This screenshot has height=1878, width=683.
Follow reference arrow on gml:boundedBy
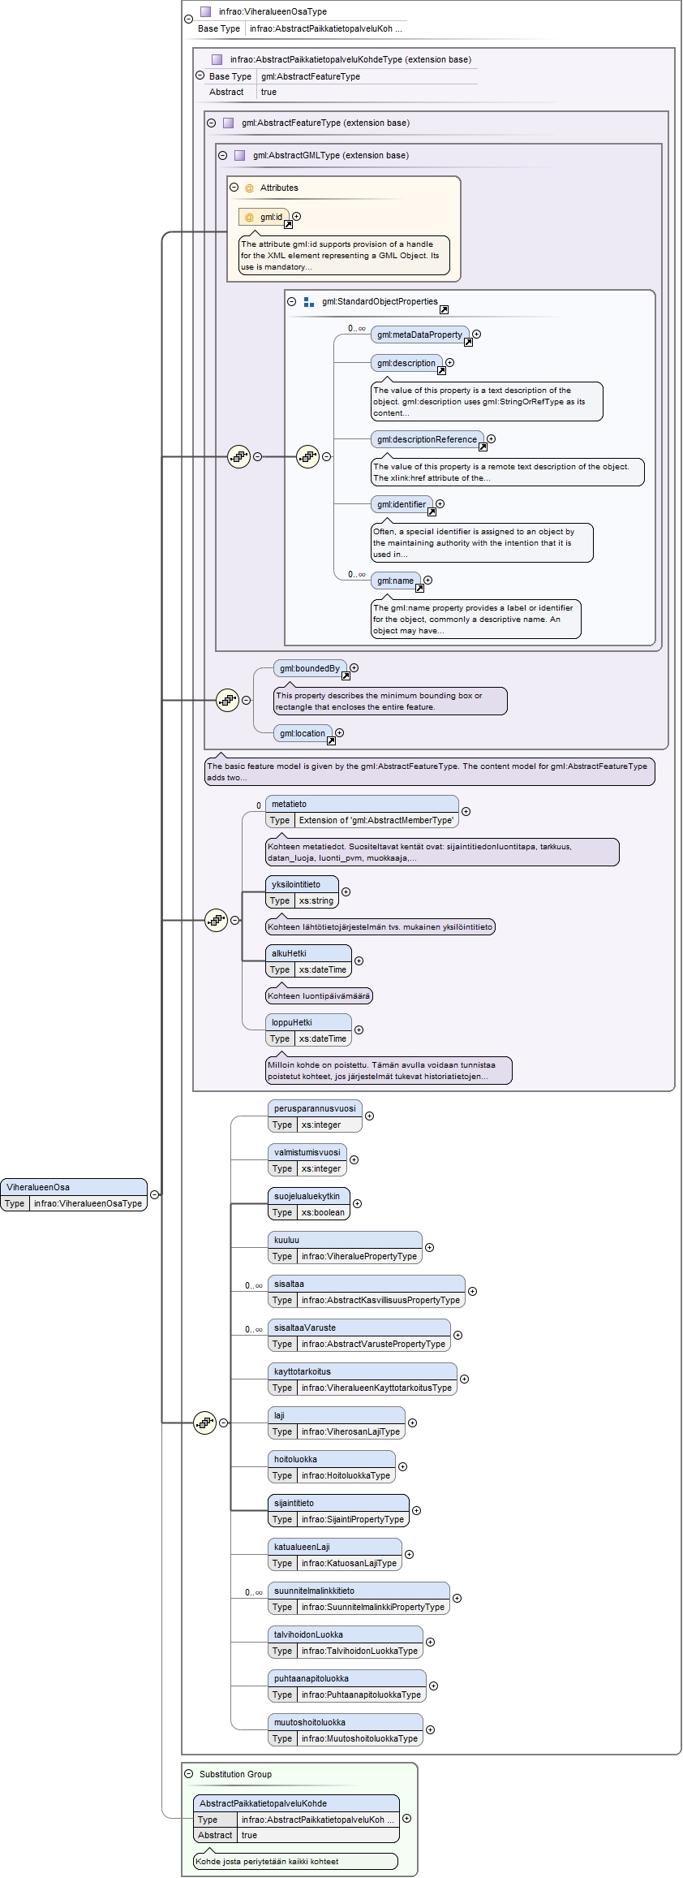pos(346,676)
